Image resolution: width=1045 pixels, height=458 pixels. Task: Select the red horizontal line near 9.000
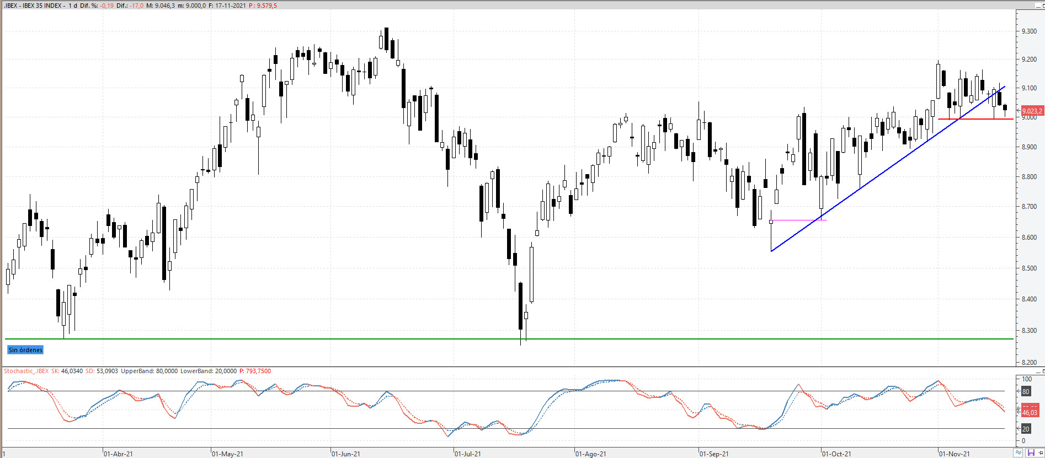click(x=975, y=119)
